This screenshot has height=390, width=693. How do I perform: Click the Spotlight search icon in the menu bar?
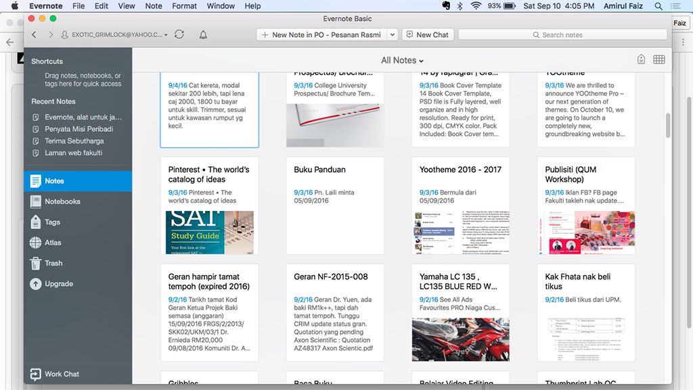coord(658,6)
